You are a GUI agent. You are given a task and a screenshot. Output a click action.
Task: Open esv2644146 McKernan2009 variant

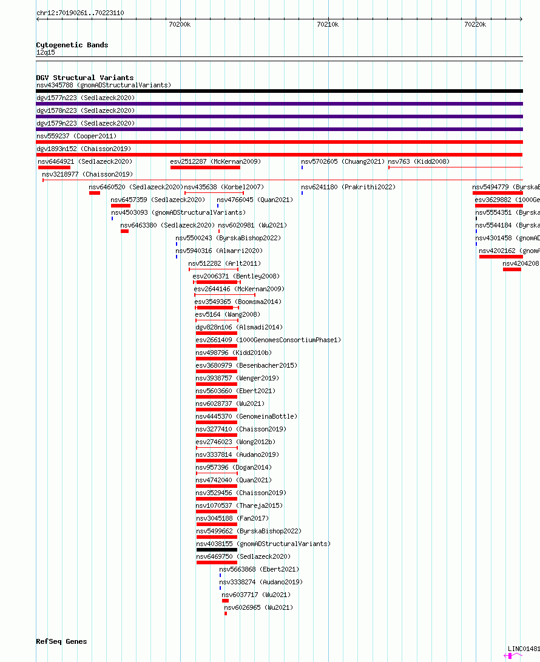coord(240,289)
